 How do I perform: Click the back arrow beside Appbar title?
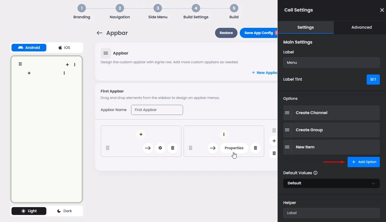(99, 33)
